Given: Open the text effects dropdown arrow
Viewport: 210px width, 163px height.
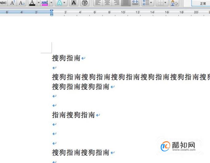Looking at the screenshot, I should 64,3.
